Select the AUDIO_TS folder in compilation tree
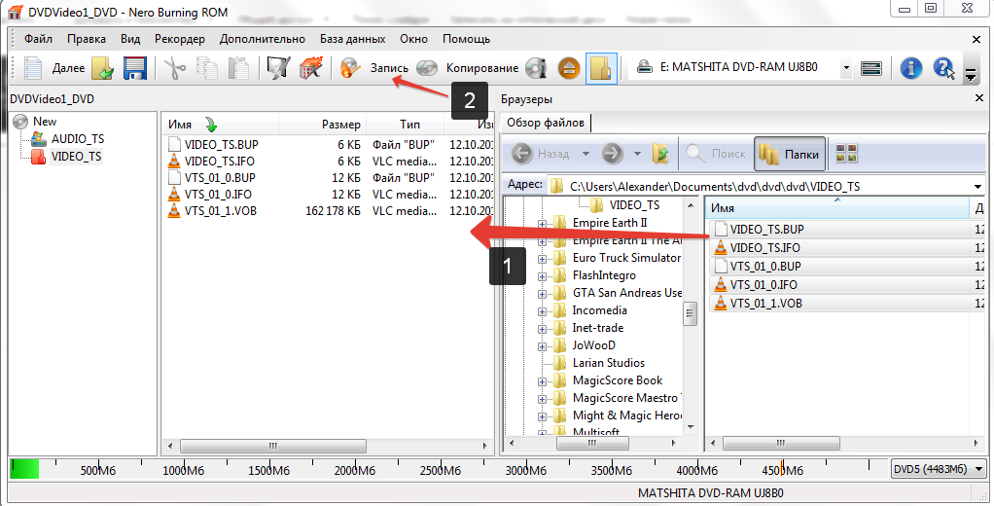The image size is (994, 506). click(77, 139)
